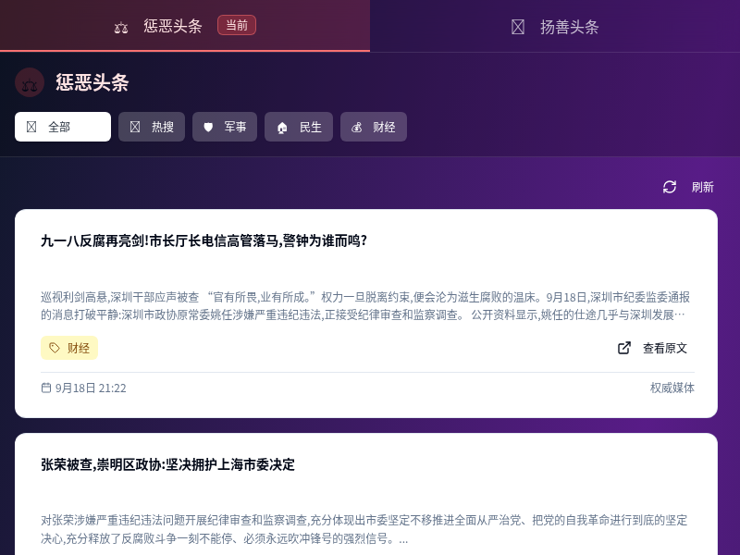Screen dimensions: 740x555
Task: Click the calendar icon by 9月18日 date
Action: [x=46, y=388]
